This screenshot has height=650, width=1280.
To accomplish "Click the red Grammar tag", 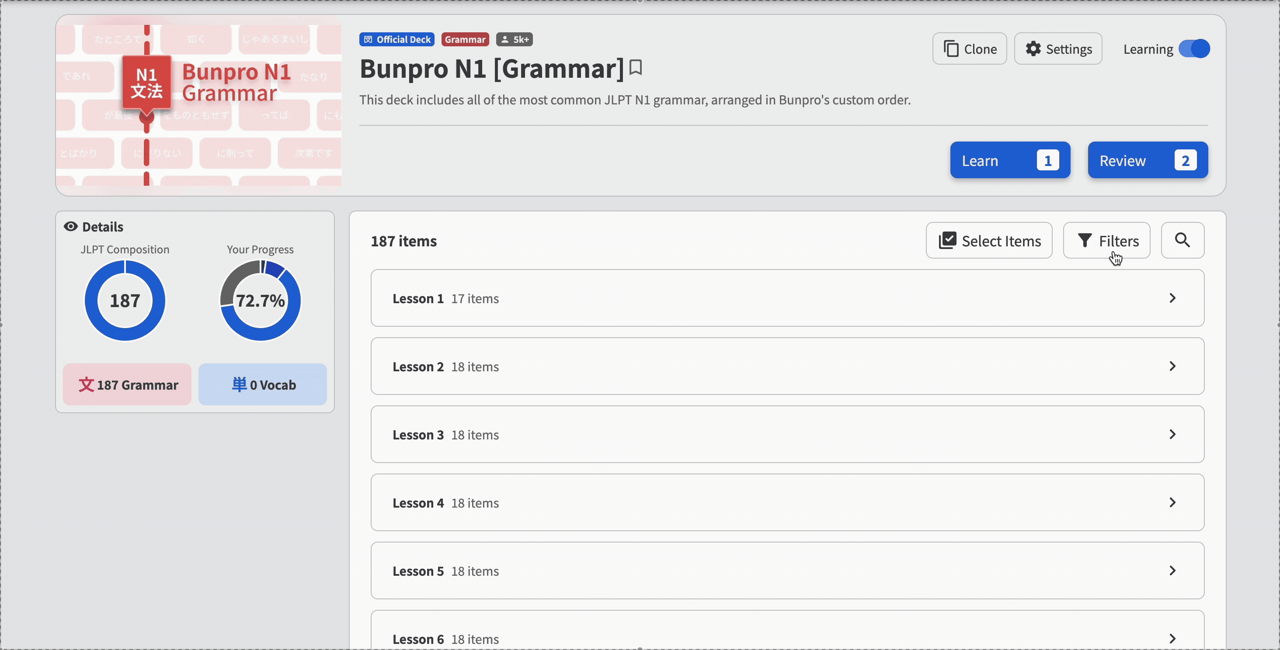I will [465, 39].
